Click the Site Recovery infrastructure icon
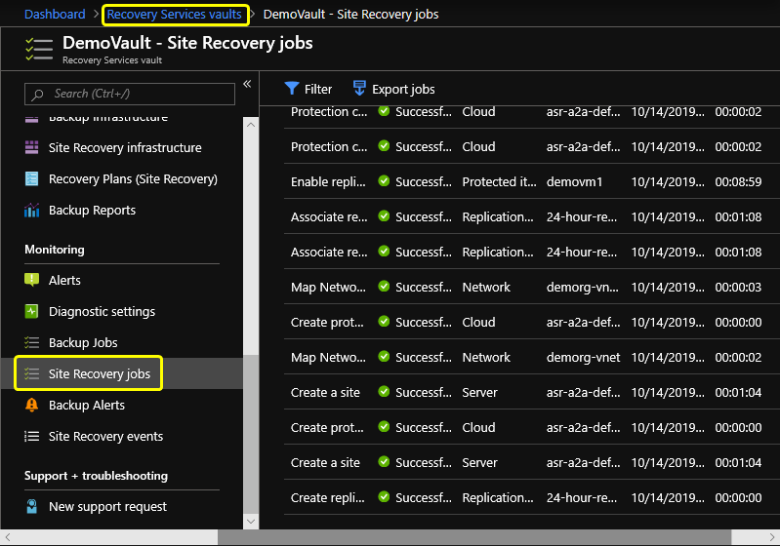The height and width of the screenshot is (546, 780). [31, 147]
